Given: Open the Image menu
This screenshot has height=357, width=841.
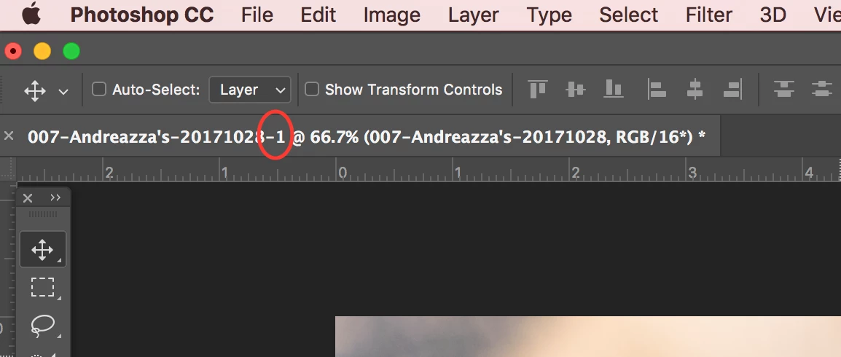Looking at the screenshot, I should point(391,15).
